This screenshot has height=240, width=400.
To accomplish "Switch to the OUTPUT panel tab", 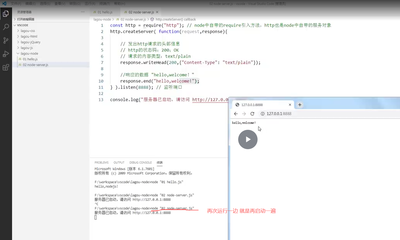I will tap(119, 163).
